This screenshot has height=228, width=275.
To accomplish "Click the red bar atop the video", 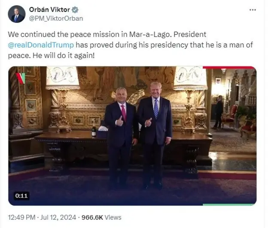I will pos(229,67).
